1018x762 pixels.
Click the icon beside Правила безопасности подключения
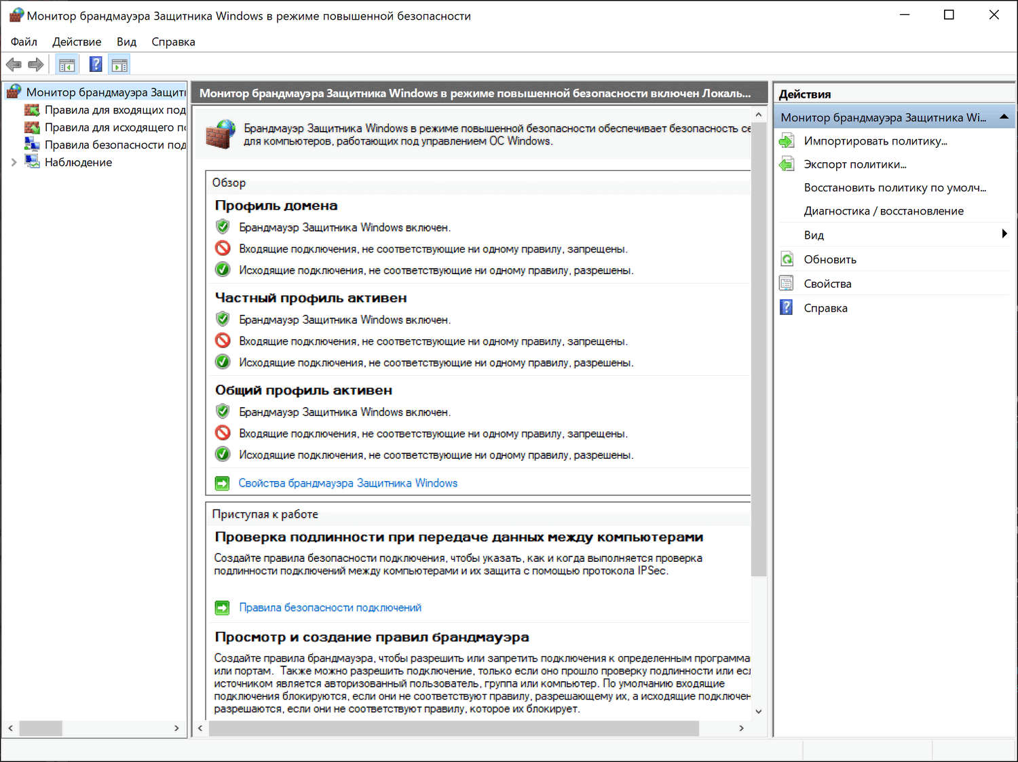tap(32, 145)
